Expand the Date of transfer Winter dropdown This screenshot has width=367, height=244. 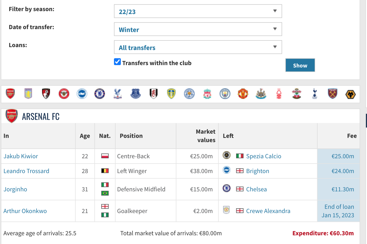198,29
